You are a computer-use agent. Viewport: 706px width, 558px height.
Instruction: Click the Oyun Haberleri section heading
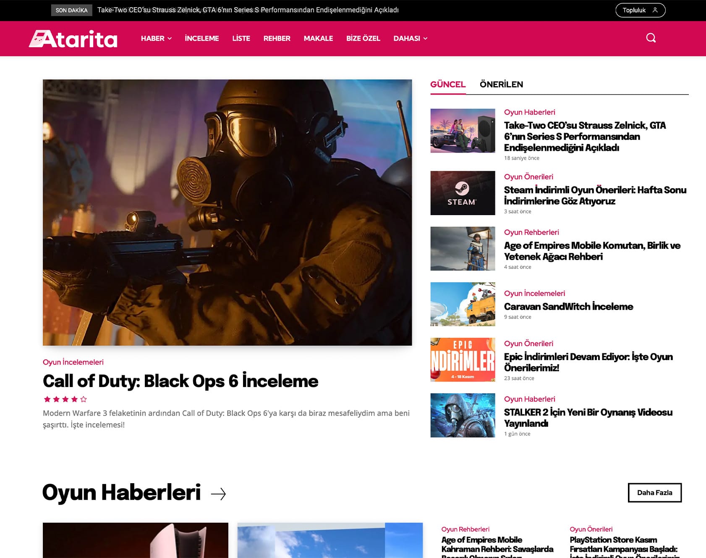point(122,492)
